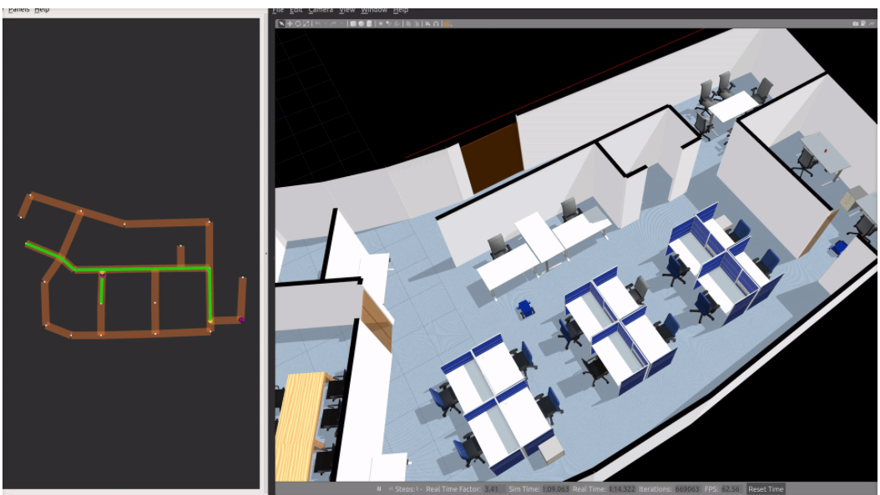Image resolution: width=880 pixels, height=495 pixels.
Task: Click the copy icon in toolbar
Action: [x=408, y=23]
